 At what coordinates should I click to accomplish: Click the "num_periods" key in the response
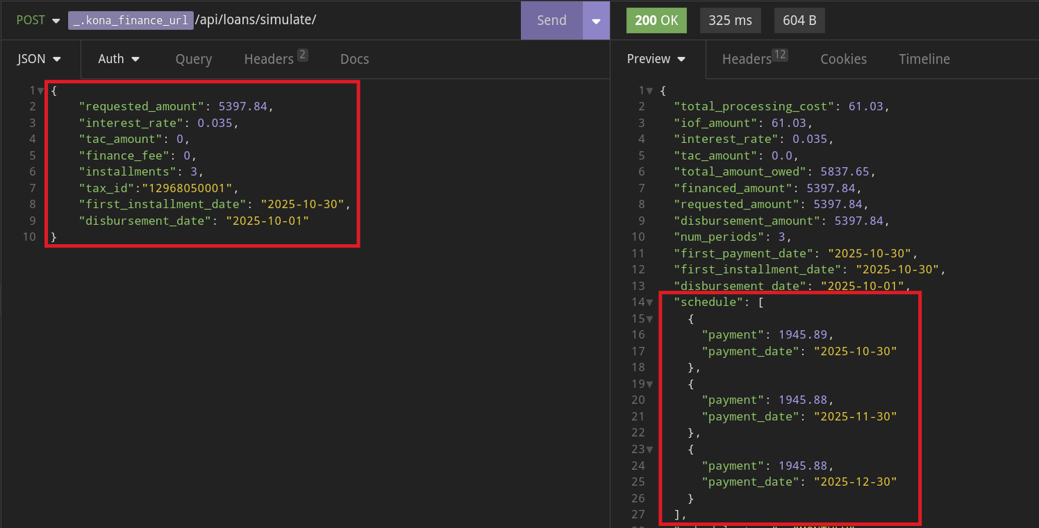(719, 237)
